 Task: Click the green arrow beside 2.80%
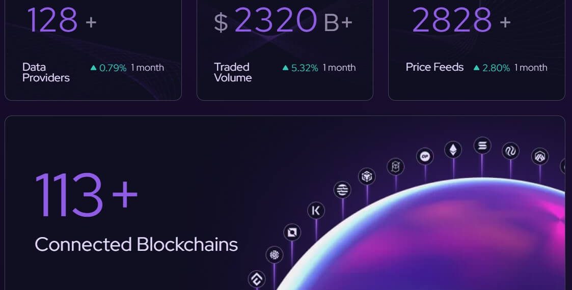[477, 68]
